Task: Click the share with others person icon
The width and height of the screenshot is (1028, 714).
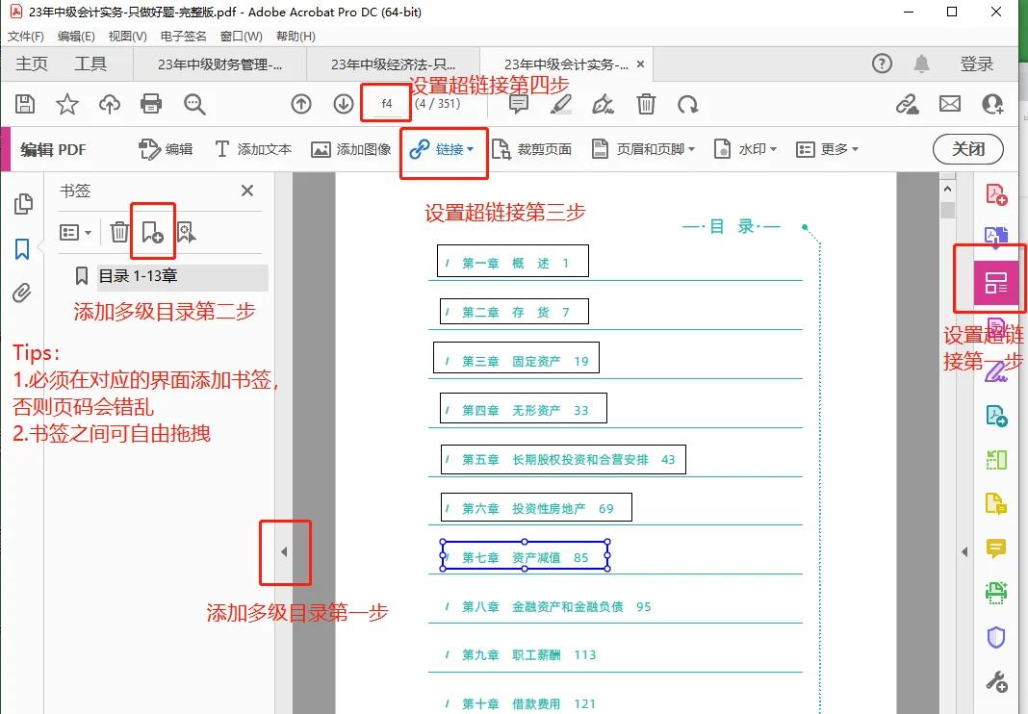Action: click(x=992, y=104)
